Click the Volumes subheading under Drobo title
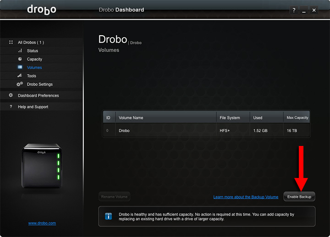This screenshot has height=237, width=330. tap(109, 50)
